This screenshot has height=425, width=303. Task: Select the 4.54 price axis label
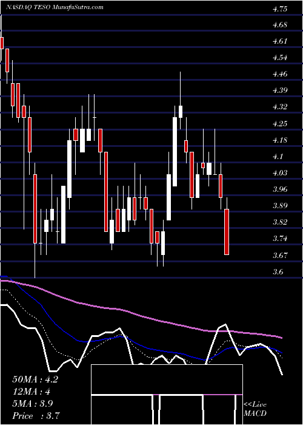280,58
